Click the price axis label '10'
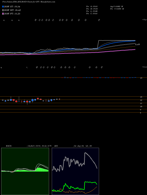 pos(141,107)
